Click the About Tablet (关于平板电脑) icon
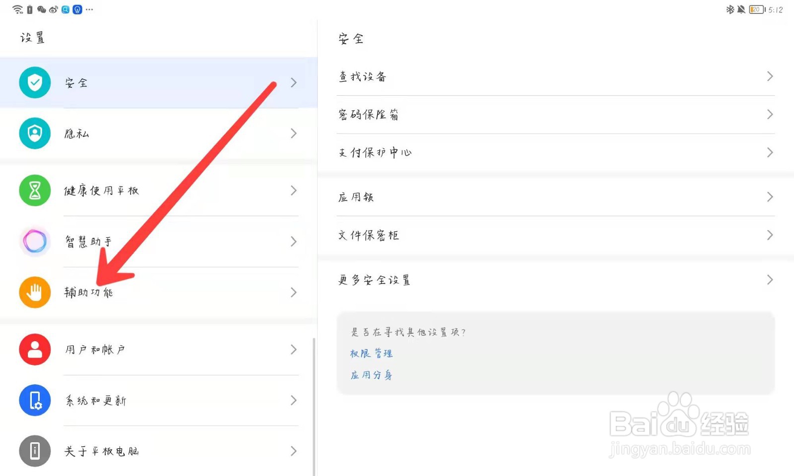 (34, 451)
